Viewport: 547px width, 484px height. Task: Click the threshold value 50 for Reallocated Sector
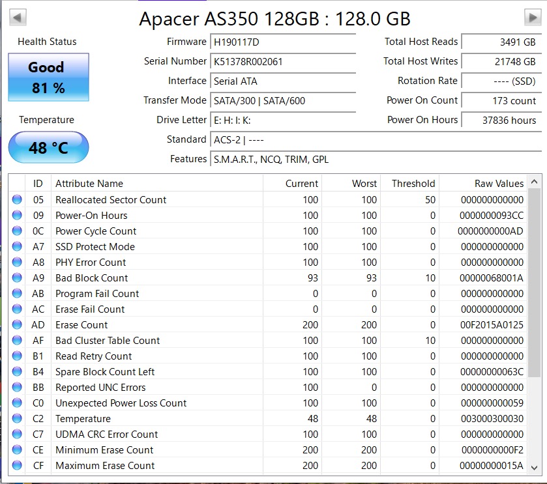(430, 200)
